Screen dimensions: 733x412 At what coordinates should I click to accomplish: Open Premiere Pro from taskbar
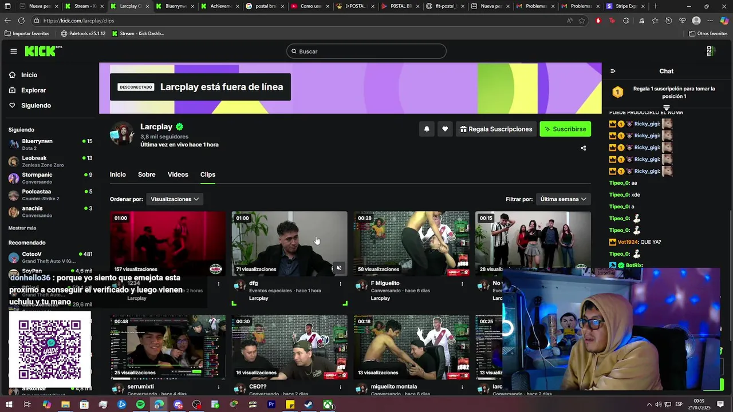[x=271, y=405]
